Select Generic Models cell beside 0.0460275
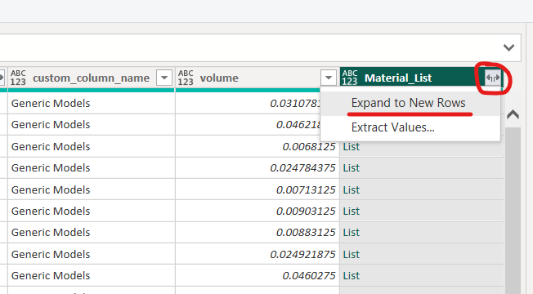Image resolution: width=533 pixels, height=294 pixels. (91, 276)
